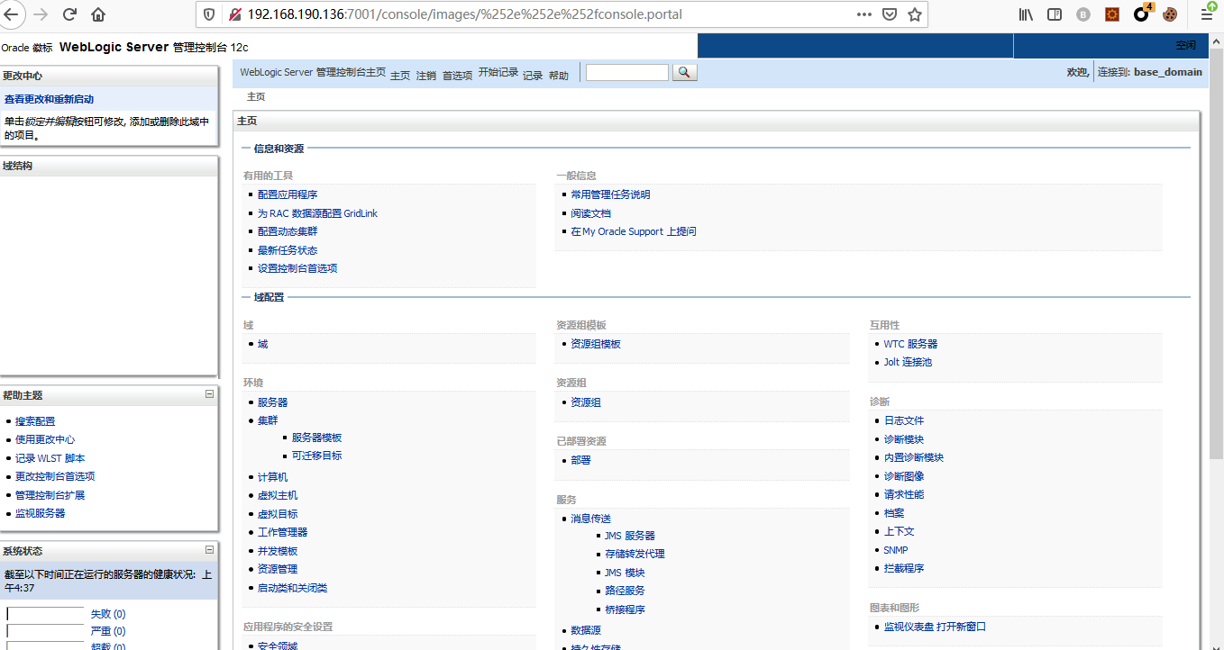Open the cookie extension icon
This screenshot has width=1224, height=650.
[x=1170, y=14]
